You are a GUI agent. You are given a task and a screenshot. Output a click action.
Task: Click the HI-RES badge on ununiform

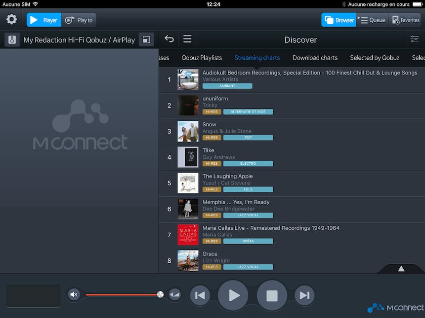tap(212, 112)
